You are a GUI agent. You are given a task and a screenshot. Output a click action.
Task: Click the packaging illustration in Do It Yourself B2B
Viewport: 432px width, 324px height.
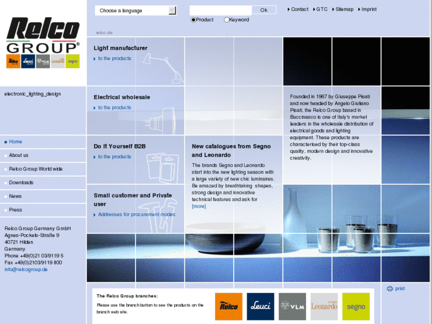(163, 168)
